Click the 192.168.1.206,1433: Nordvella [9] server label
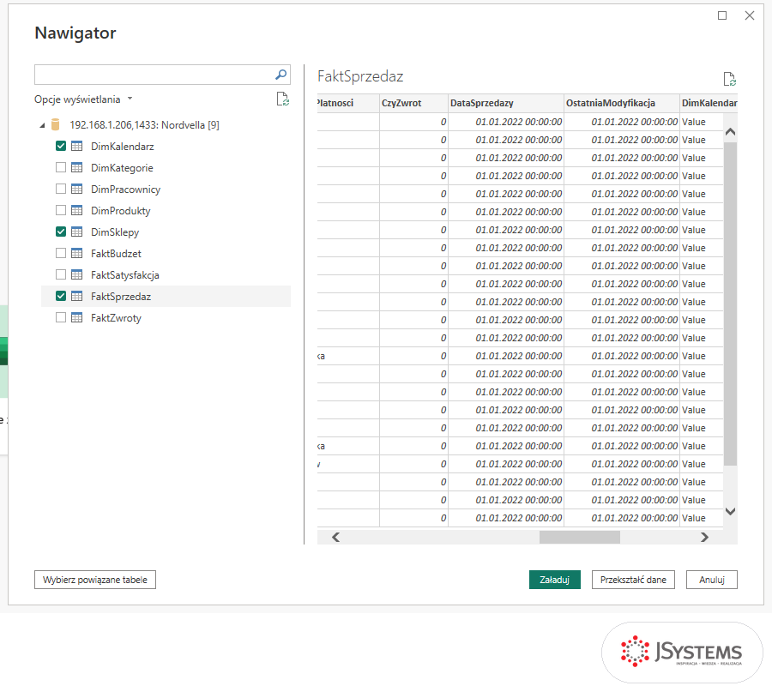This screenshot has height=692, width=772. coord(144,125)
